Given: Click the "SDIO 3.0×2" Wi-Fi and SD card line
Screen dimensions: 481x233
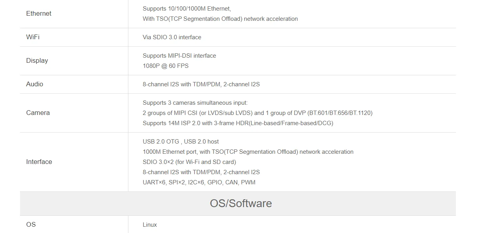Looking at the screenshot, I should pos(189,162).
